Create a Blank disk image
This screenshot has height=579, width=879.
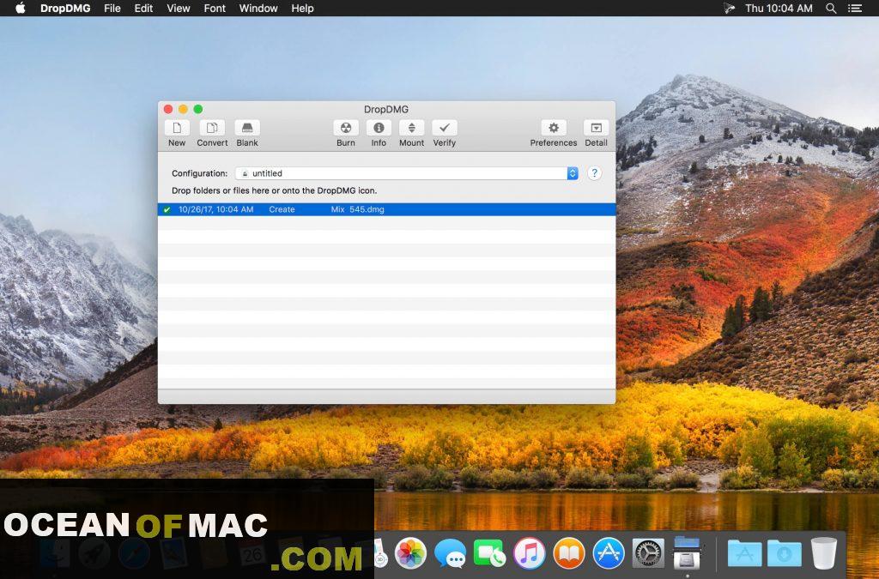tap(247, 128)
